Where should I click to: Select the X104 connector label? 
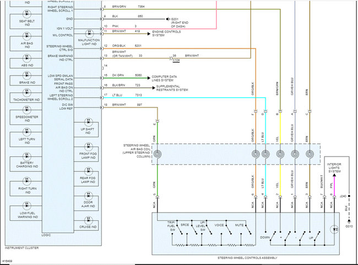click(x=176, y=60)
